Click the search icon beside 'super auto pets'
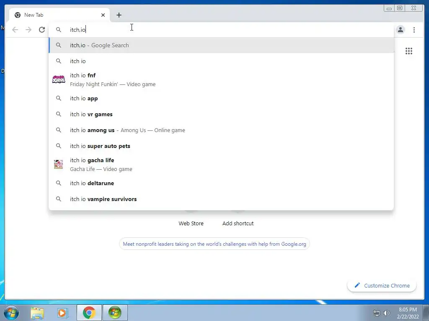 click(x=59, y=146)
